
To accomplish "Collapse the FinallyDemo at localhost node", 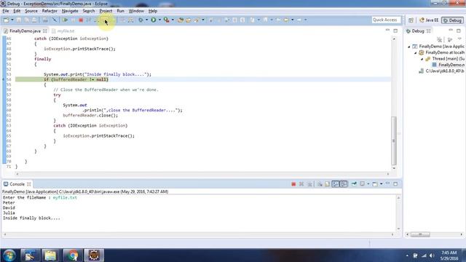I will pos(416,53).
